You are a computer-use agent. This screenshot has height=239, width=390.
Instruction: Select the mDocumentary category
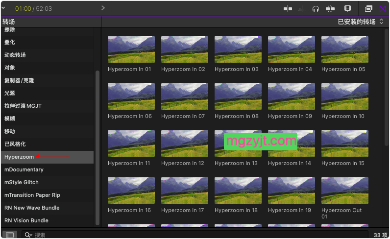(x=47, y=169)
